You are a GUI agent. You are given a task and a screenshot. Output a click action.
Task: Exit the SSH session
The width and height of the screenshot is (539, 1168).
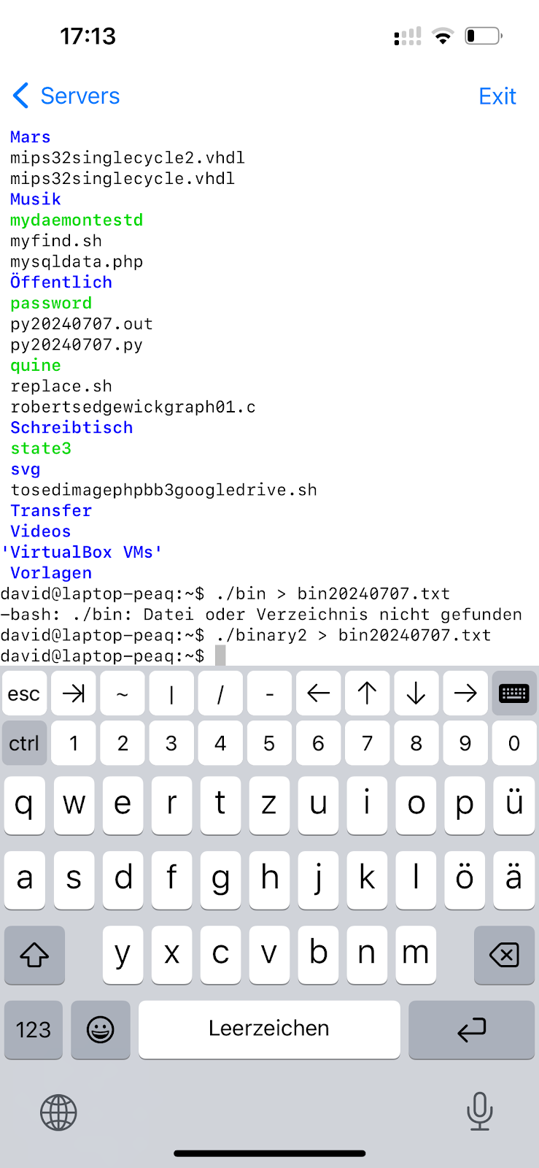point(497,96)
